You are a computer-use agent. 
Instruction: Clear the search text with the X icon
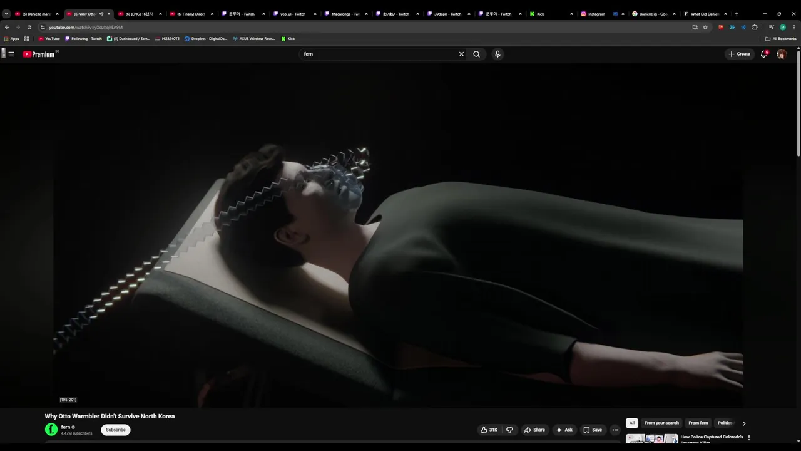[x=462, y=54]
